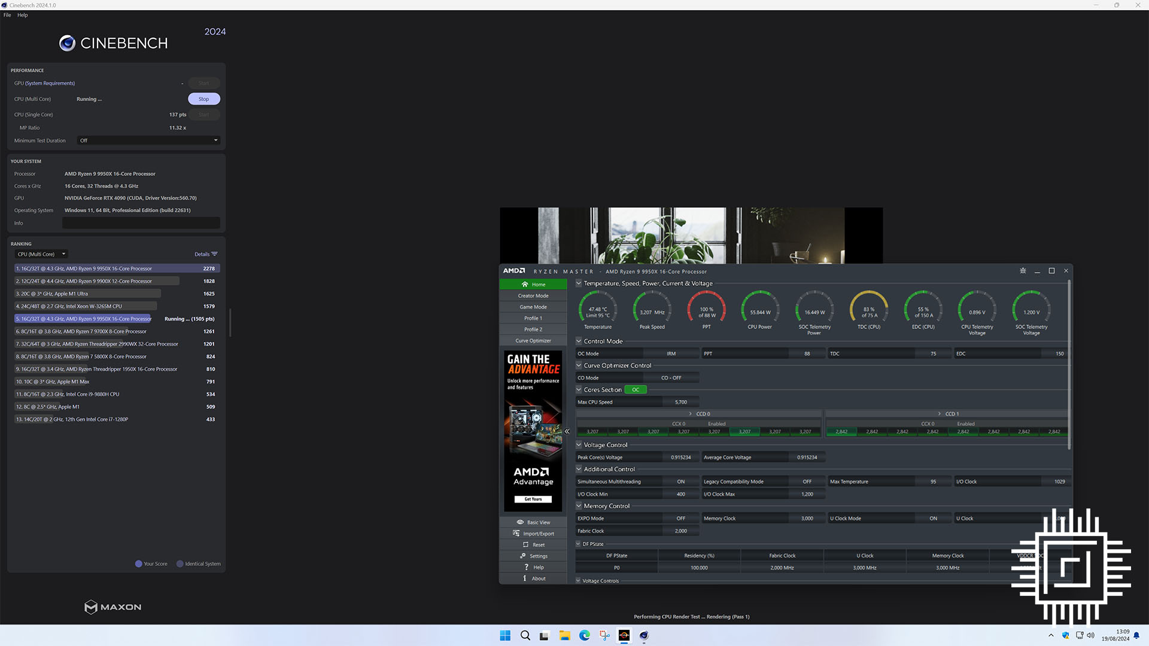Image resolution: width=1149 pixels, height=646 pixels.
Task: Click the Home icon in Ryzen Master sidebar
Action: (525, 285)
